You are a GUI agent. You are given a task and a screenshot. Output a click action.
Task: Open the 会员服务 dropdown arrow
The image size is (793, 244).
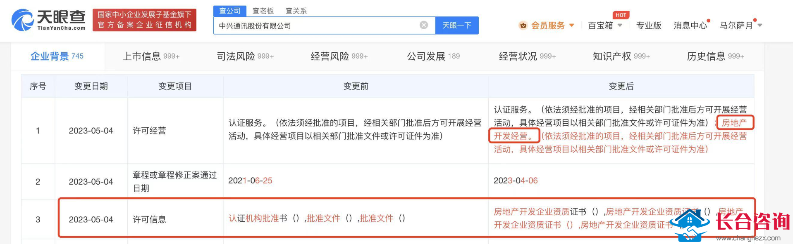tap(571, 26)
